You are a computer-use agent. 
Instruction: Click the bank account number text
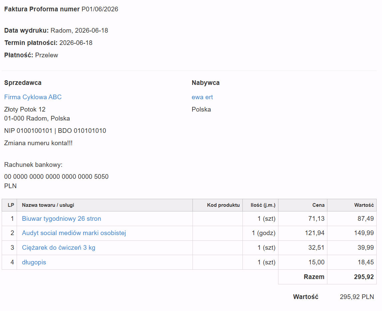56,176
